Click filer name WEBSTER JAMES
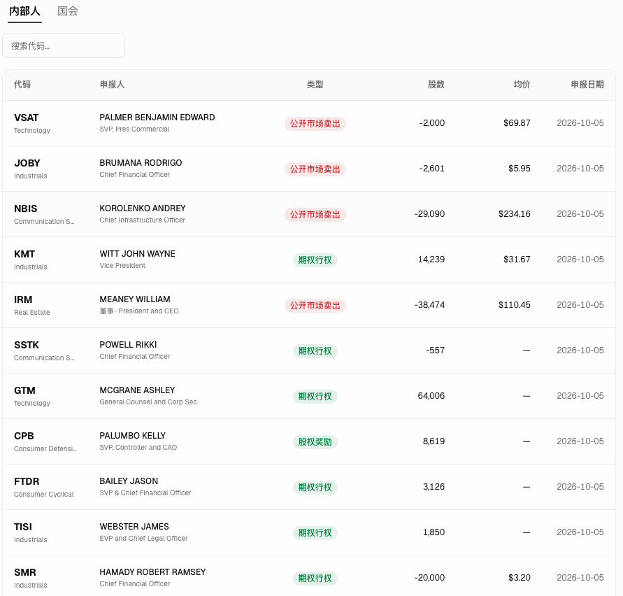Screen dimensions: 623x596 (134, 527)
